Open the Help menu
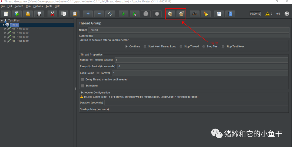This screenshot has height=147, width=292. (x=58, y=6)
